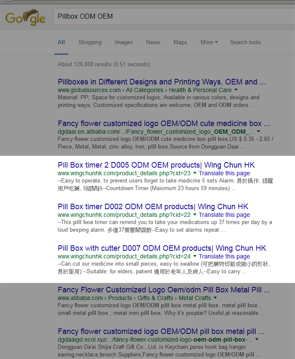The width and height of the screenshot is (295, 359).
Task: Translate the Pill Box timer 2 D005 page
Action: pos(224,173)
